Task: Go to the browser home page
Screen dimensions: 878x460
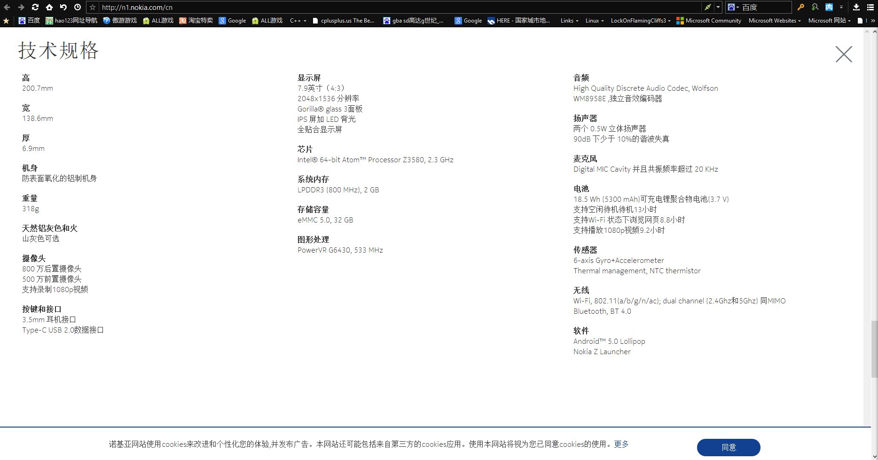Action: (49, 7)
